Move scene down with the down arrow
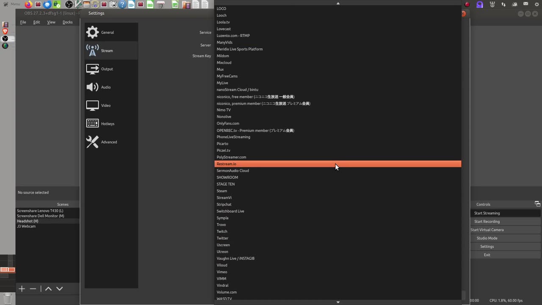 tap(60, 288)
